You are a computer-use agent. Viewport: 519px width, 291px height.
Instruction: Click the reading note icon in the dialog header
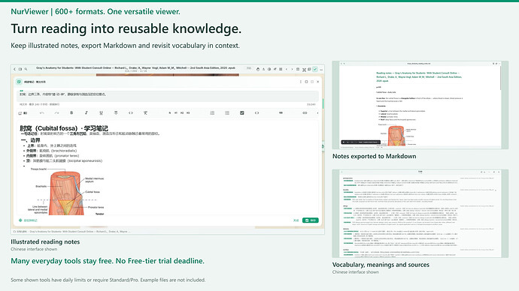pyautogui.click(x=19, y=82)
